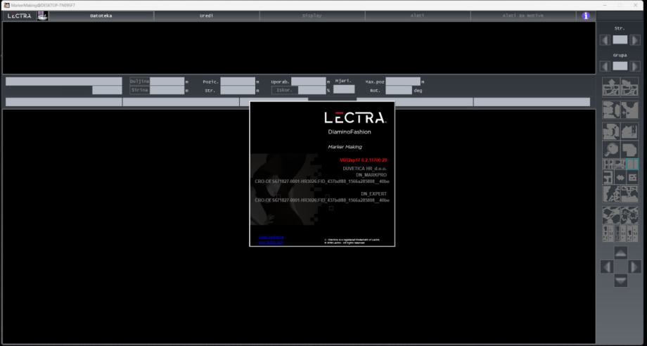647x346 pixels.
Task: Select previous group with Grupa left arrow
Action: tap(605, 66)
